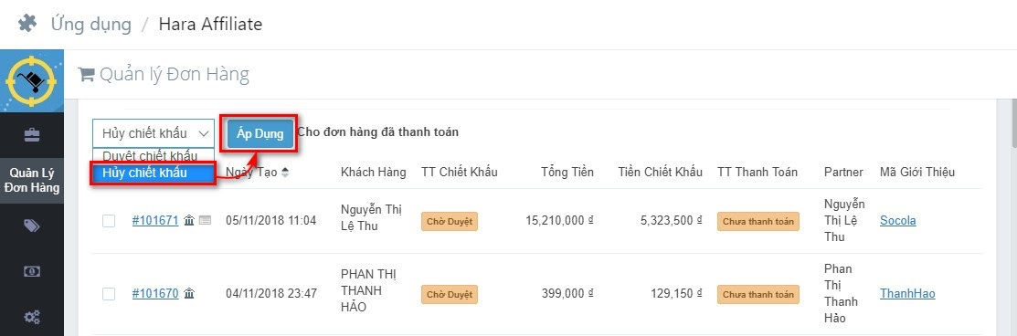Open the money bill sidebar icon
This screenshot has width=1017, height=336.
coord(32,272)
